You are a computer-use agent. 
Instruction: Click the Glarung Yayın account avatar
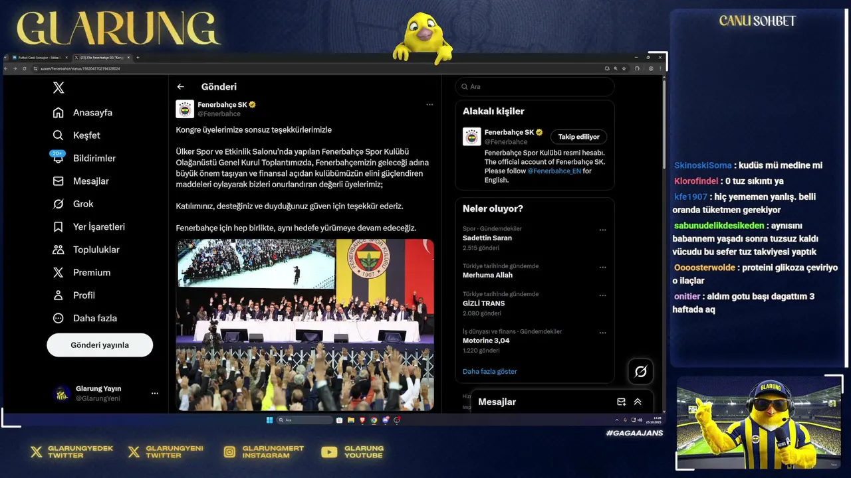[62, 394]
